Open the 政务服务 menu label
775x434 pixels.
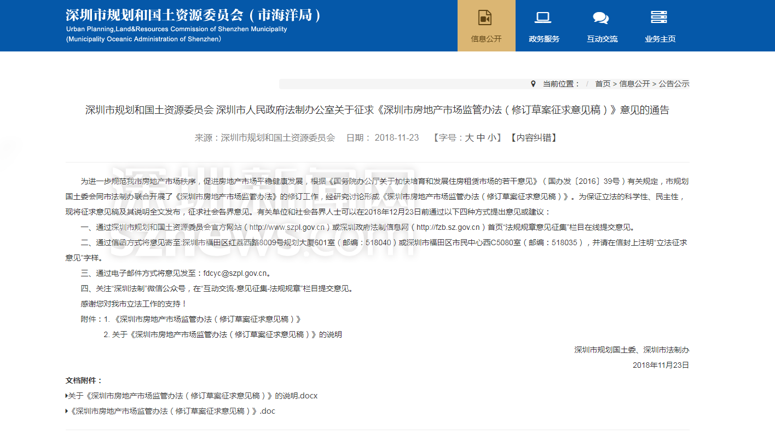(544, 39)
